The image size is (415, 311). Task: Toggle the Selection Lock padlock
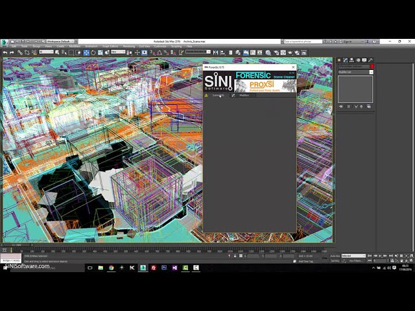(x=235, y=256)
